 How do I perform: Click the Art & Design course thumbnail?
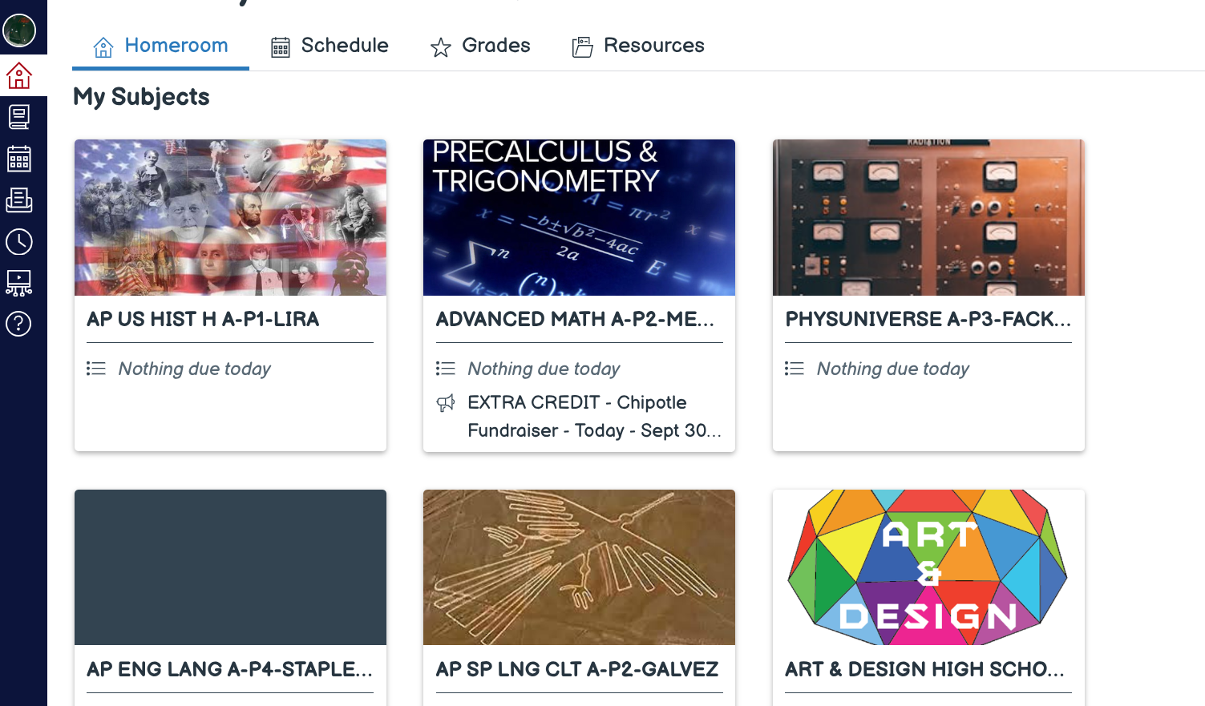tap(928, 567)
